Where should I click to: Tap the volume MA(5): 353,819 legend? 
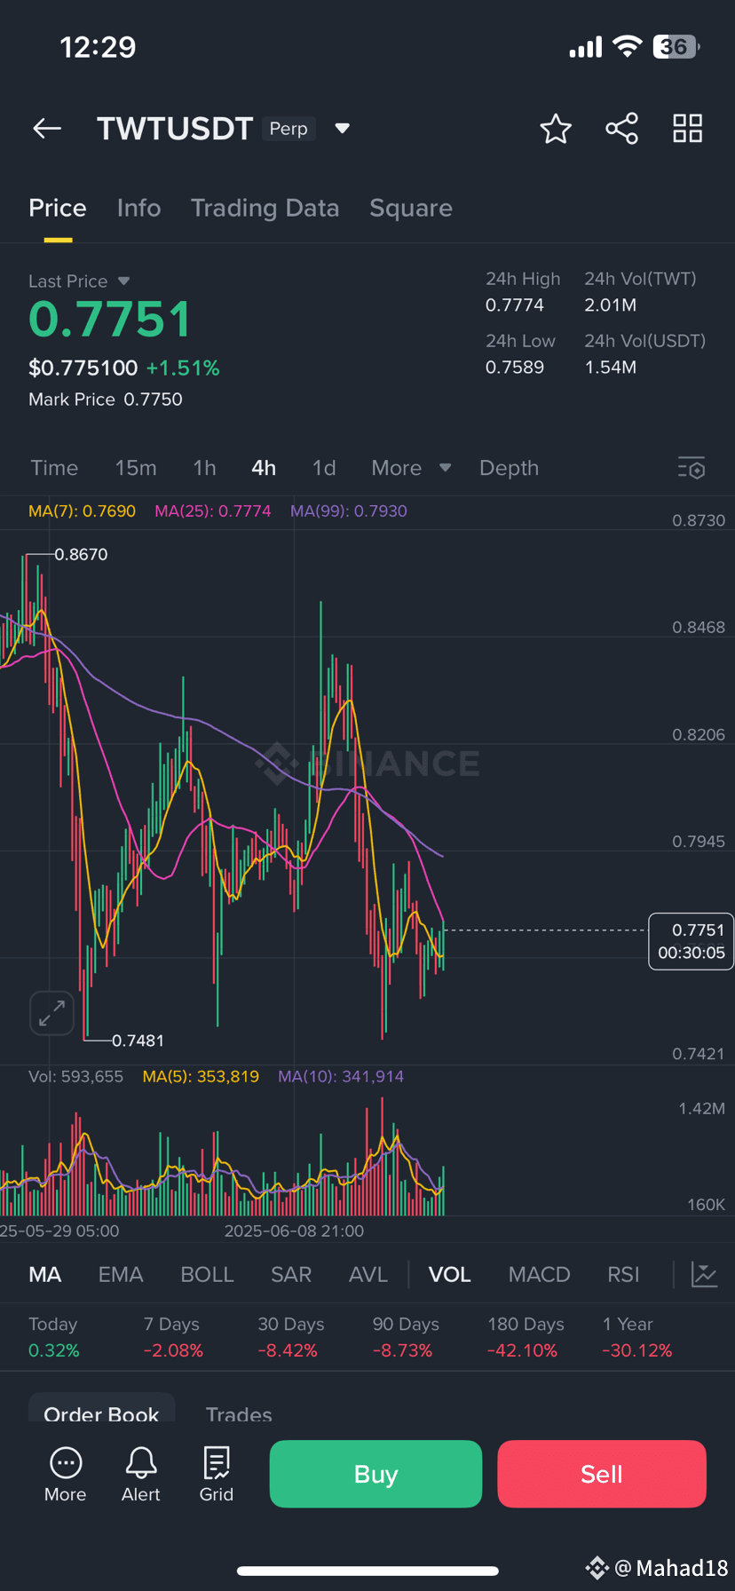[201, 1077]
